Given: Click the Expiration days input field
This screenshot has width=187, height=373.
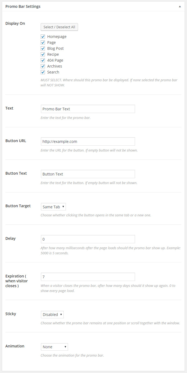Looking at the screenshot, I should pos(88,277).
